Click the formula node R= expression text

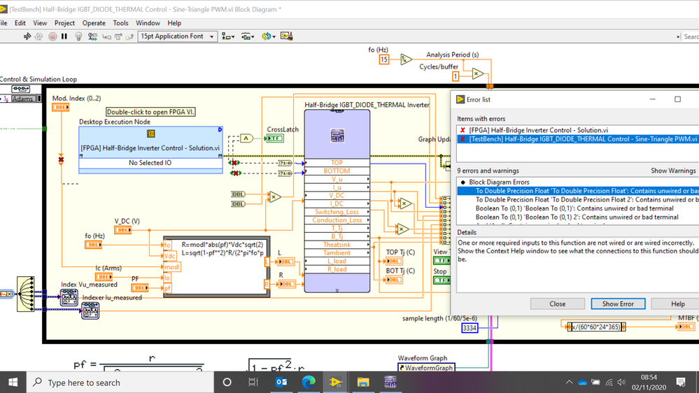tap(223, 245)
